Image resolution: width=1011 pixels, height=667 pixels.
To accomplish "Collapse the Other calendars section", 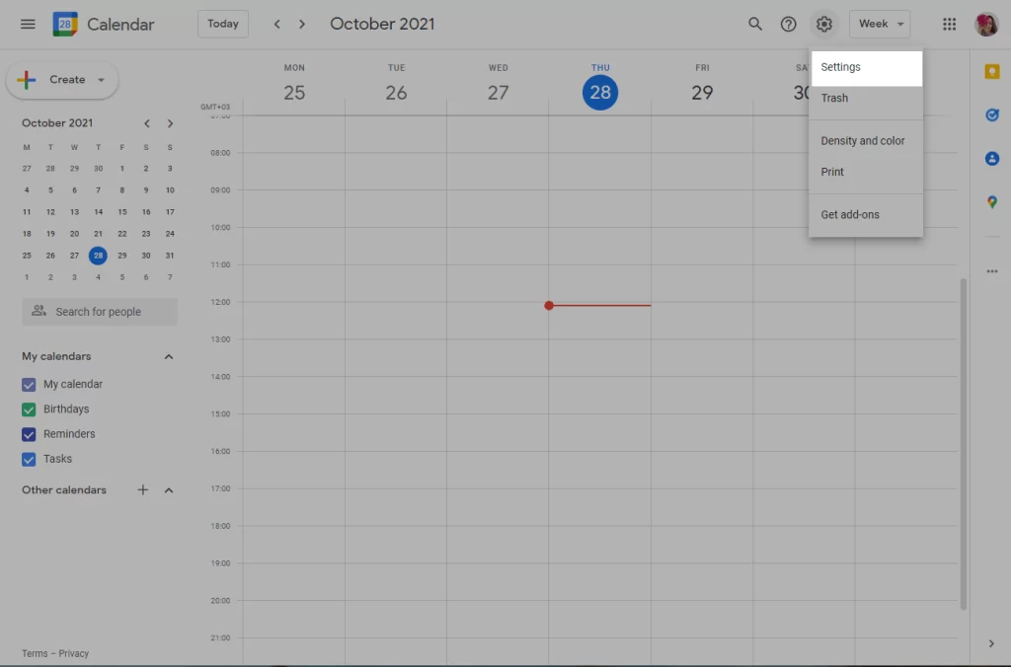I will [x=168, y=490].
